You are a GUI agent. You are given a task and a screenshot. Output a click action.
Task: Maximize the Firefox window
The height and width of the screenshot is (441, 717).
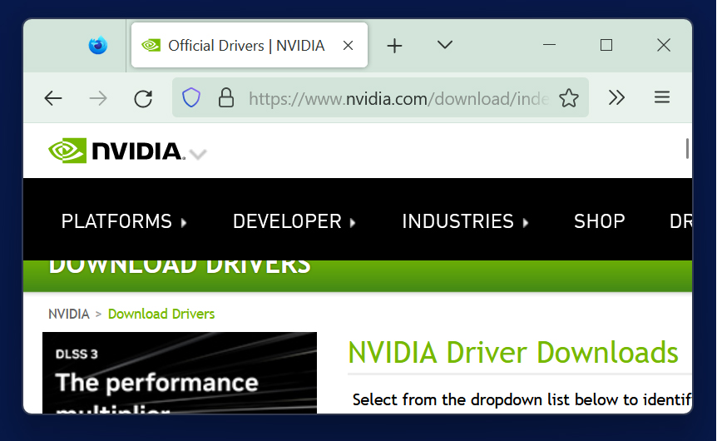(606, 45)
